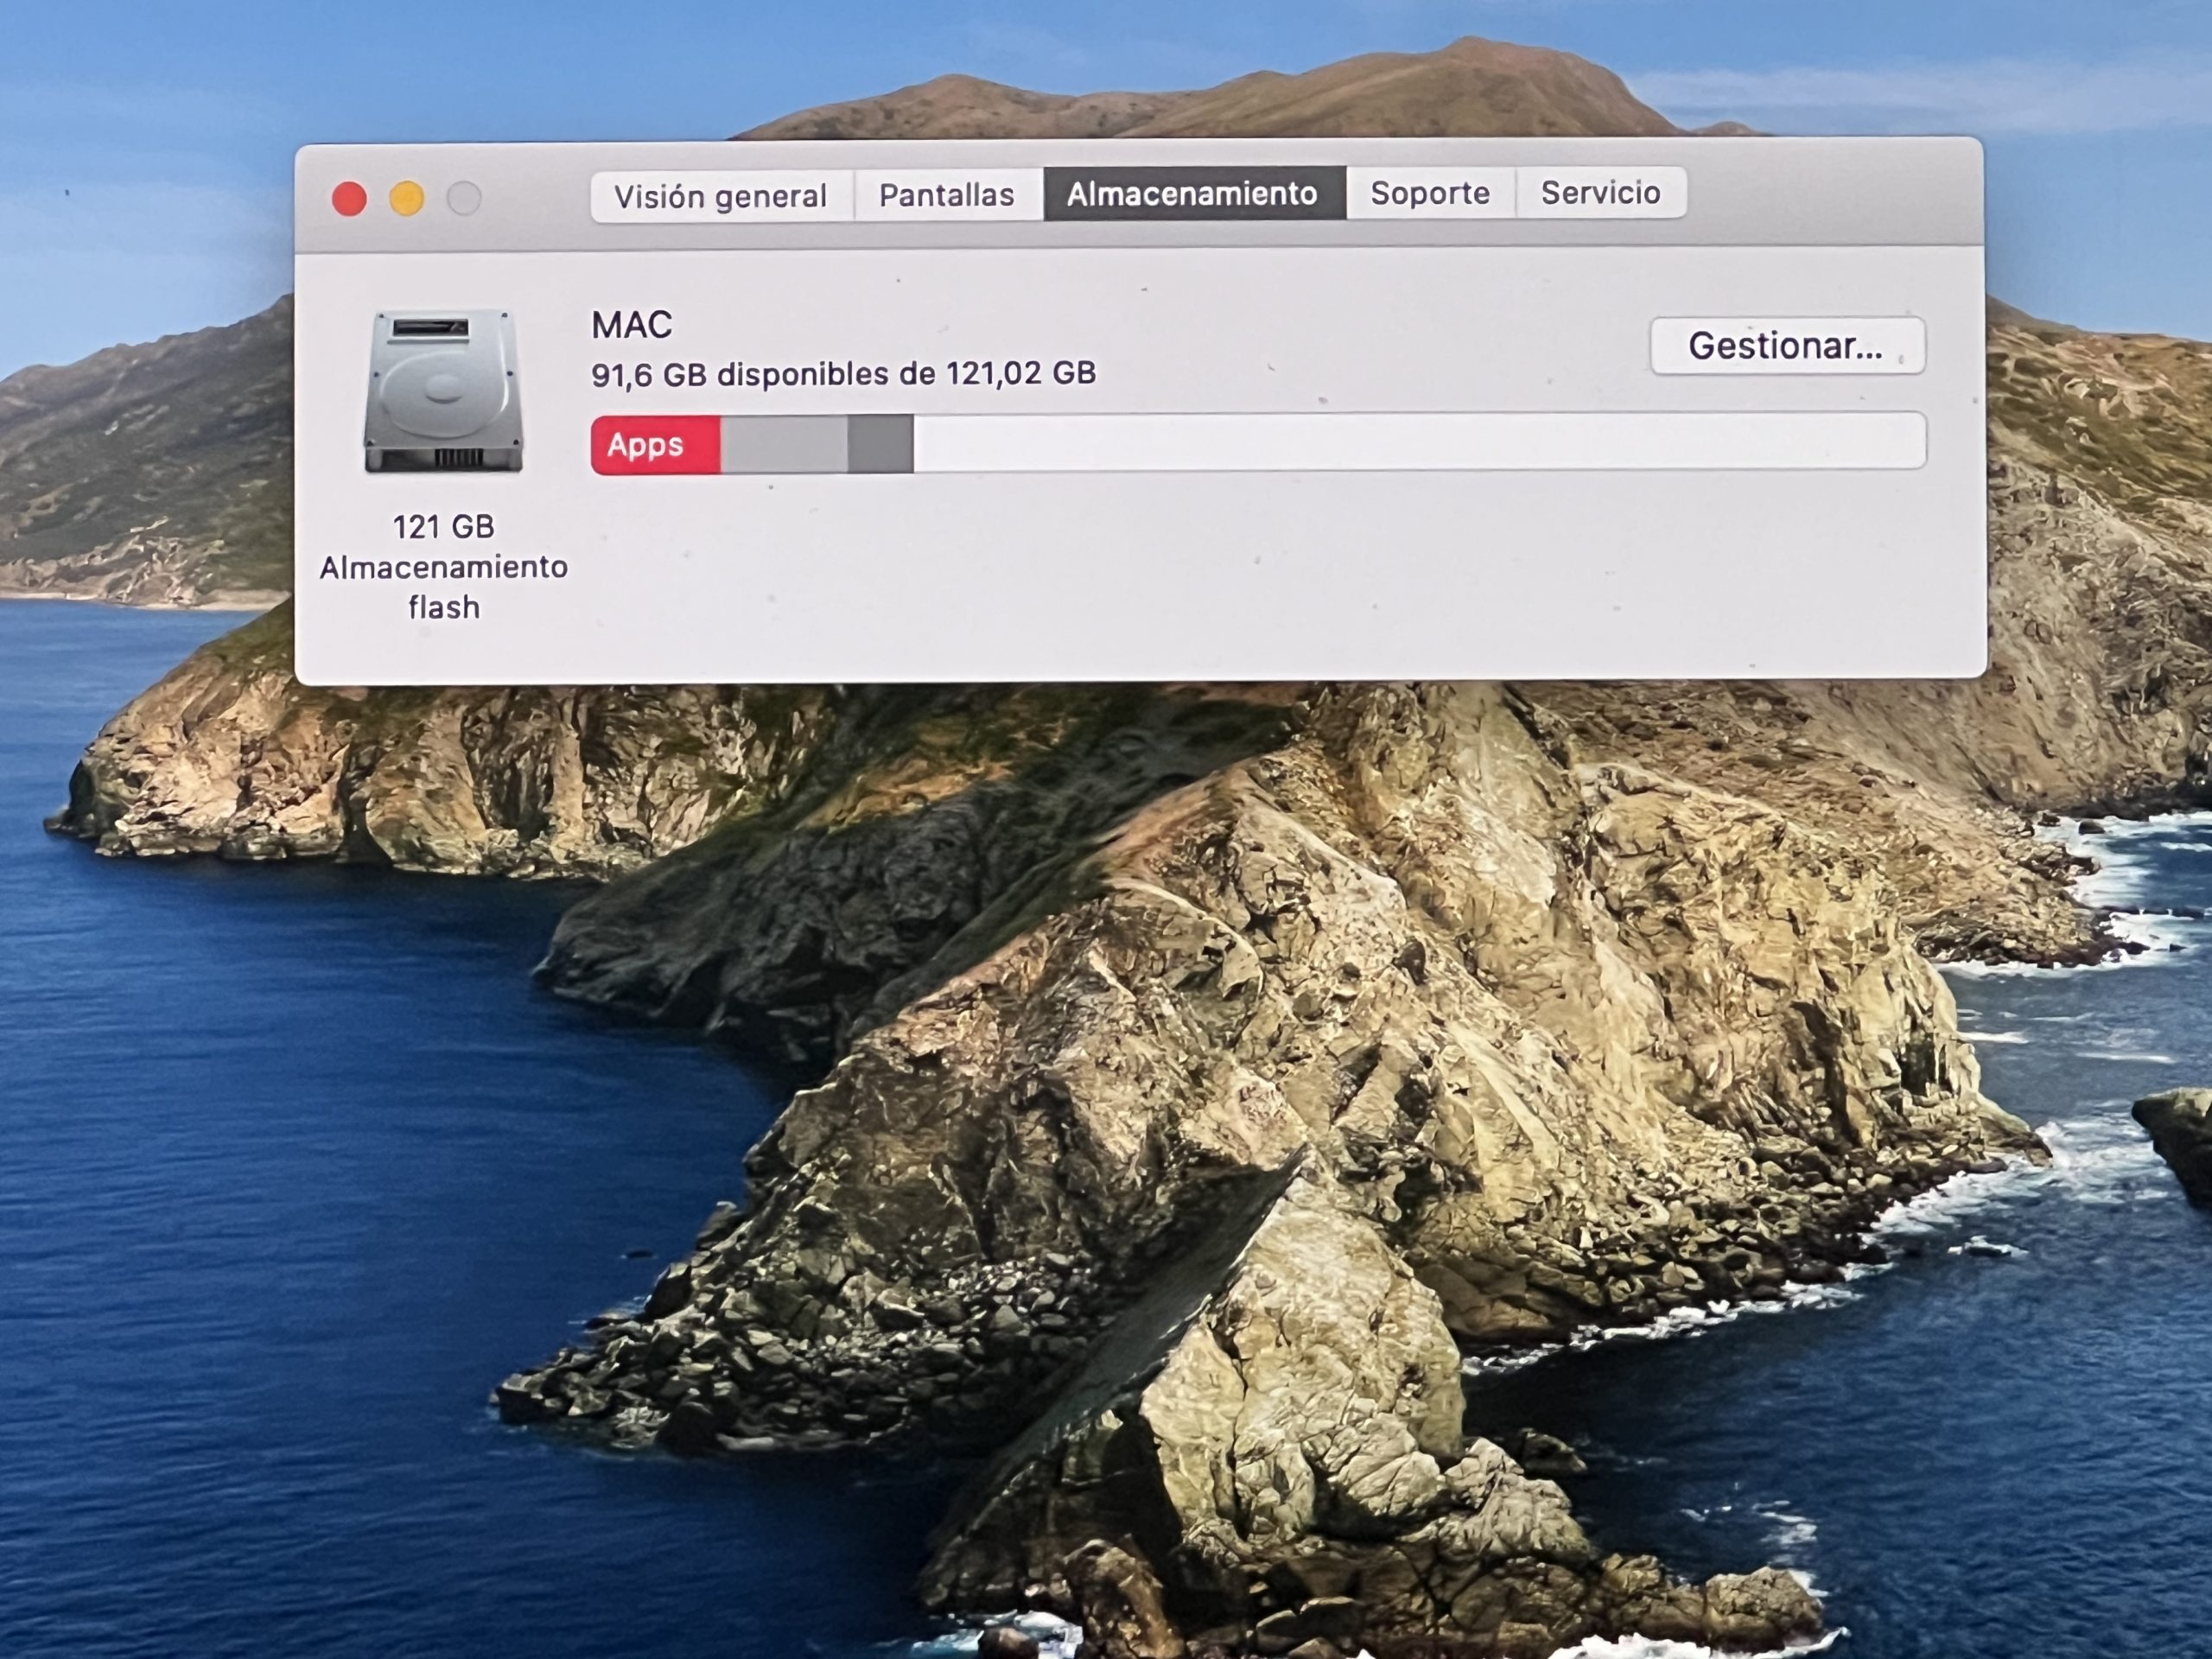Open the Servicio tab

pos(1600,192)
